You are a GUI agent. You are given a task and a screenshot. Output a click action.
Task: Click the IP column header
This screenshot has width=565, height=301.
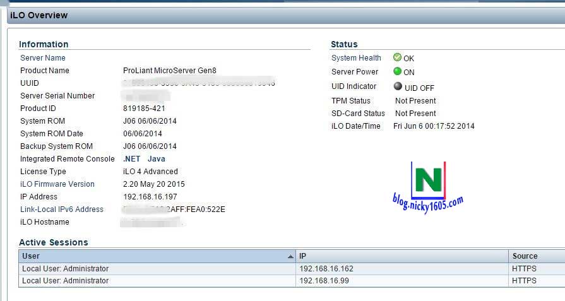[x=402, y=256]
